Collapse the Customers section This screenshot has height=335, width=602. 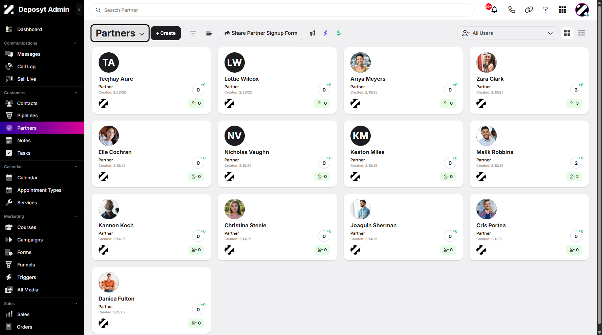(x=76, y=93)
